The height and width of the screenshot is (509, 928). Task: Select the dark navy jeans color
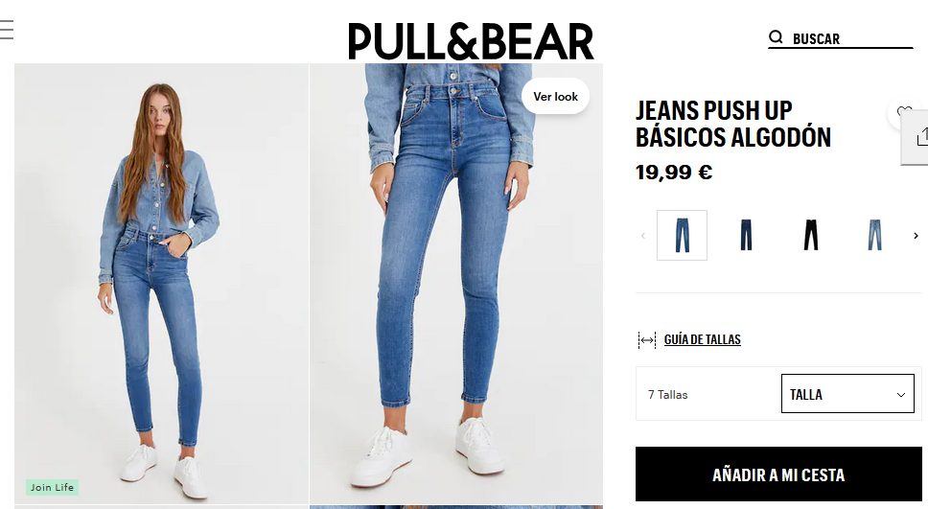pyautogui.click(x=746, y=235)
